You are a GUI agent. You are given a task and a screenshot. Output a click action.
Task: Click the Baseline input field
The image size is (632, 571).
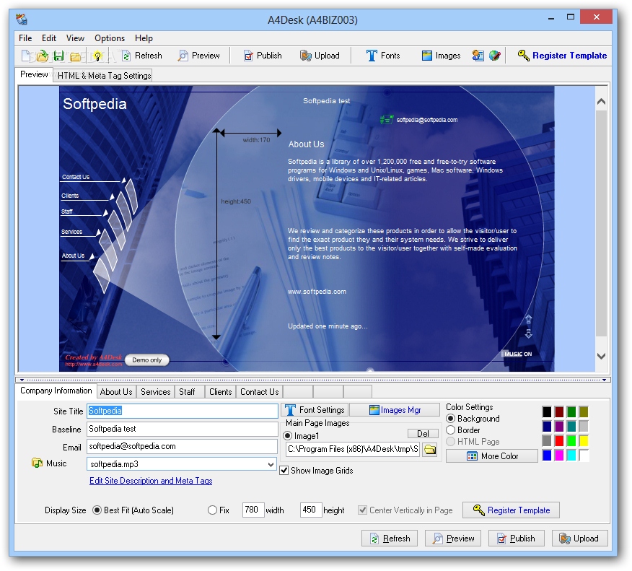(183, 429)
